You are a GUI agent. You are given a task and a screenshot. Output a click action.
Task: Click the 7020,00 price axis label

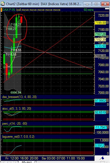pos(103,86)
